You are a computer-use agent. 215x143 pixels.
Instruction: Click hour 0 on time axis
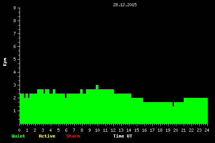(19, 130)
